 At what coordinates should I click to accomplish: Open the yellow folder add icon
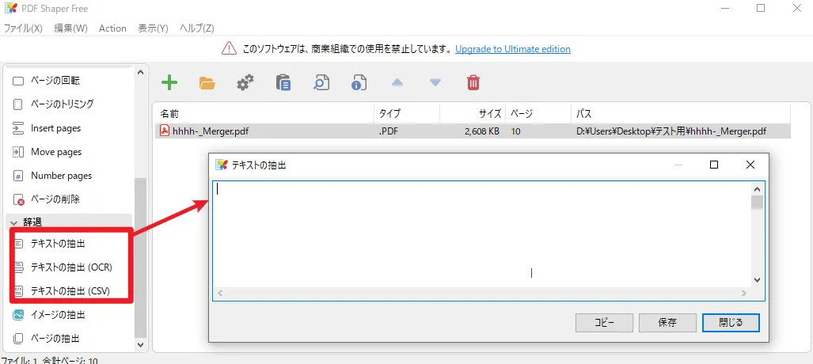click(x=207, y=83)
